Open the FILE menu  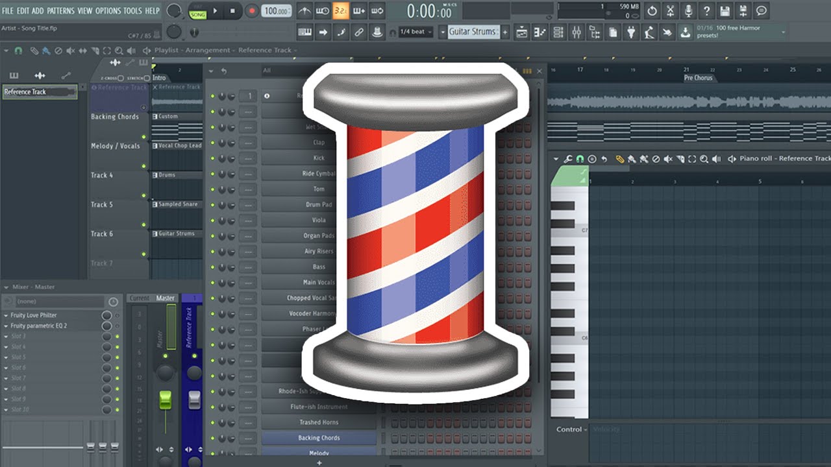[x=8, y=11]
